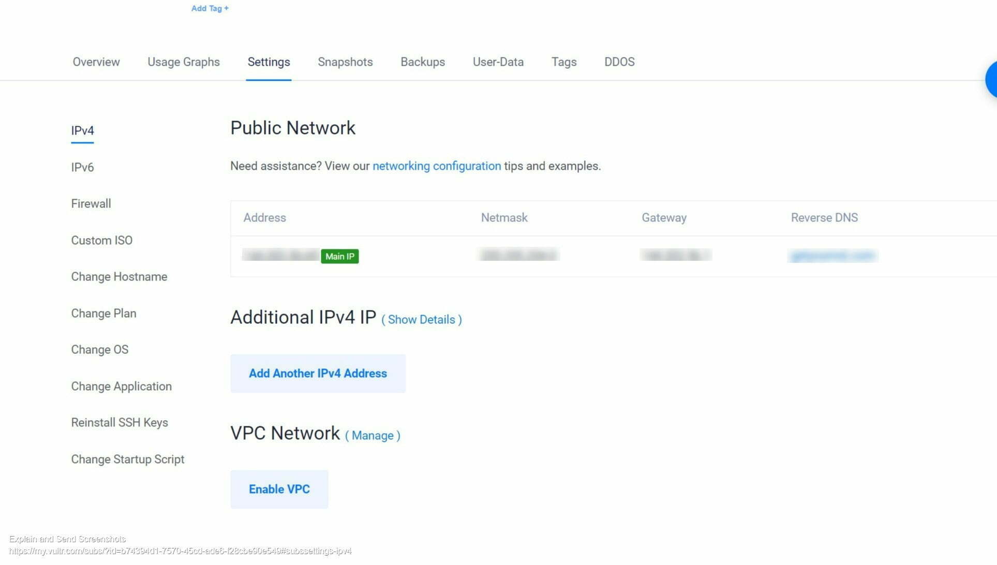This screenshot has width=997, height=565.
Task: Switch to the Usage Graphs tab
Action: [x=183, y=62]
